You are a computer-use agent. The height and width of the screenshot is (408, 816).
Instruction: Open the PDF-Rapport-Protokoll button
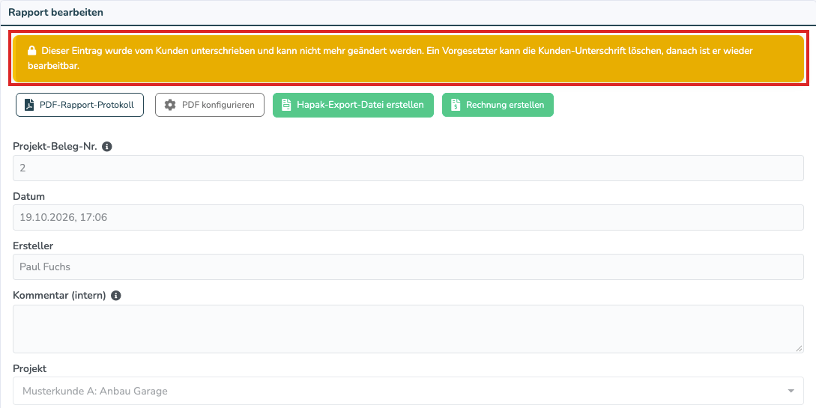point(79,105)
